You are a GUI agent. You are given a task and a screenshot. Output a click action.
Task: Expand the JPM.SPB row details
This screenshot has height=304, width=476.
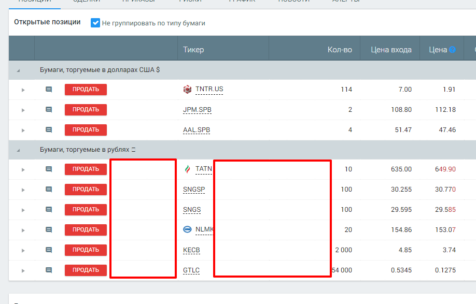click(23, 110)
